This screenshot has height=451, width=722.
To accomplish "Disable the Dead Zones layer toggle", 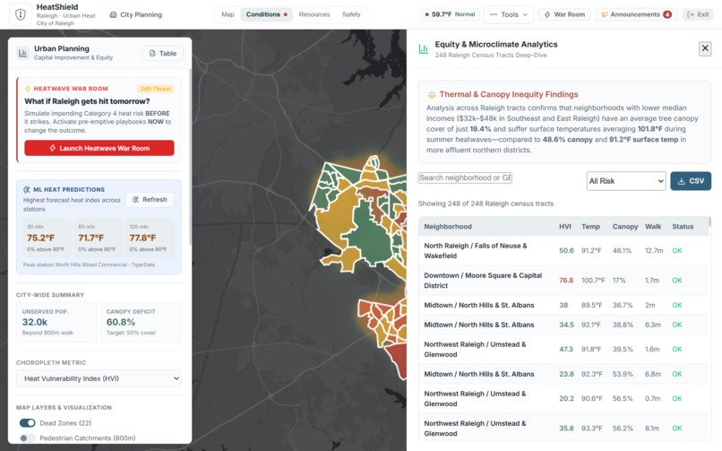I will click(x=27, y=423).
